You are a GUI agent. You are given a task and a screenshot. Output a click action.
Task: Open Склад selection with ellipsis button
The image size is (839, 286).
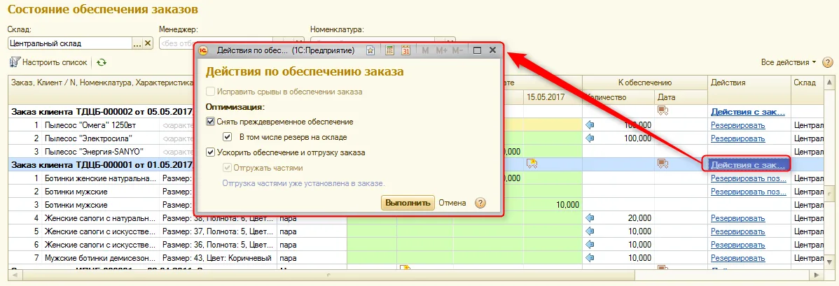(137, 43)
